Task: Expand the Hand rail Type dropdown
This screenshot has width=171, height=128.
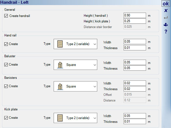Action: [94, 44]
